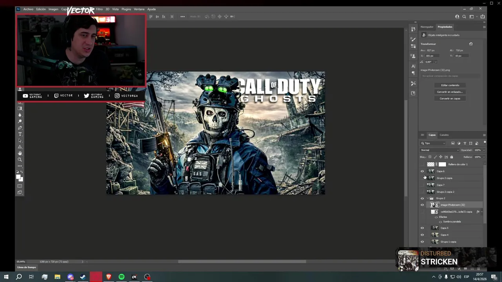Toggle Quick Mask mode icon

point(20,186)
